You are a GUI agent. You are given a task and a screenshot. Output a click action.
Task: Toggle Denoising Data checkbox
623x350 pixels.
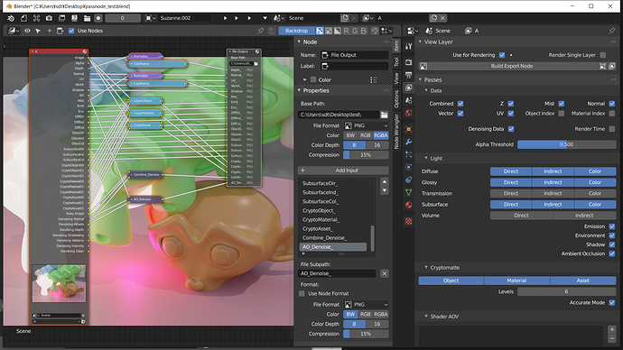511,129
